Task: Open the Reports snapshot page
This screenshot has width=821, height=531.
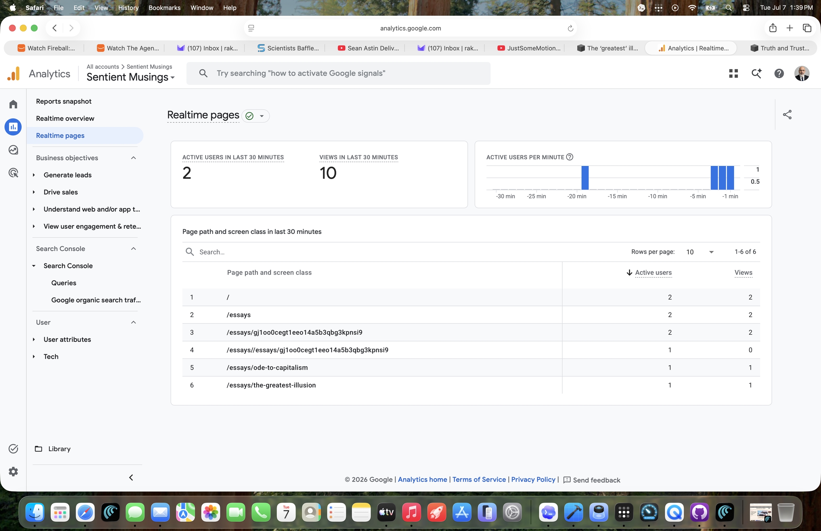Action: point(64,102)
